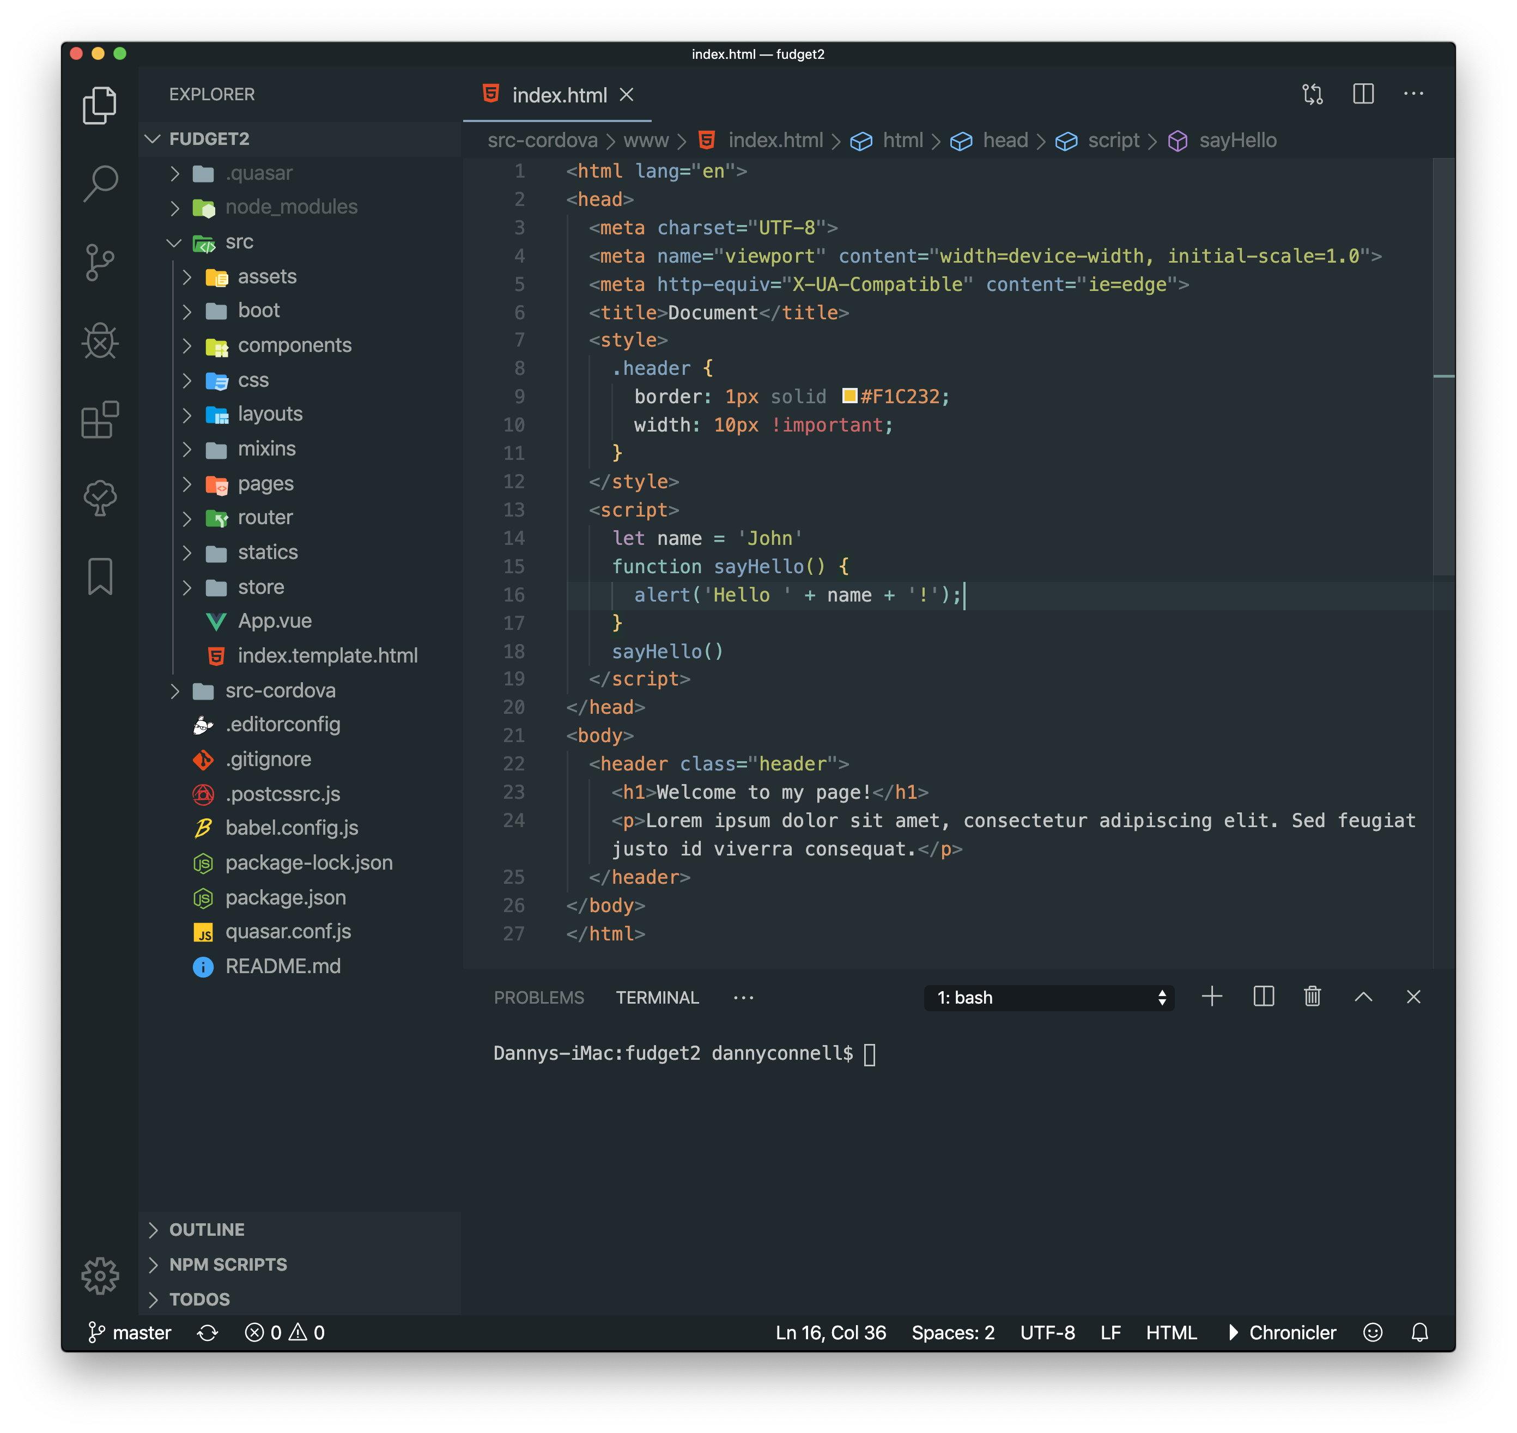Select the index.html editor tab
Viewport: 1517px width, 1433px height.
[559, 95]
